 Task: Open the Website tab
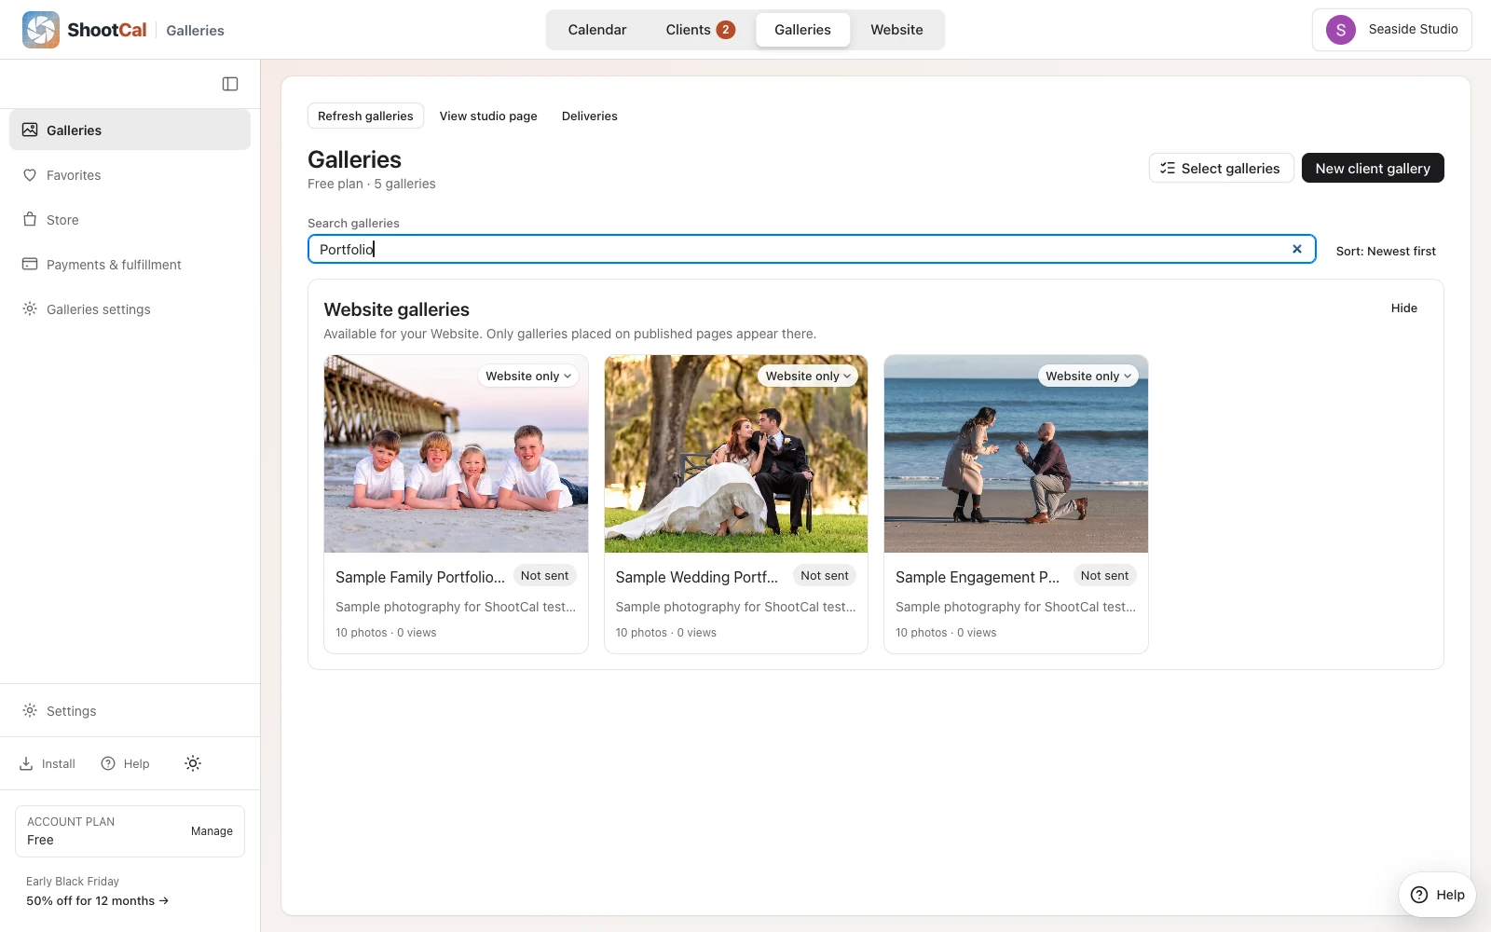point(896,30)
